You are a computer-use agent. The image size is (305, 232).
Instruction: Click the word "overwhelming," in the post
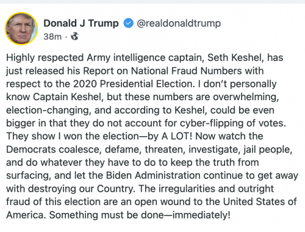(x=246, y=97)
